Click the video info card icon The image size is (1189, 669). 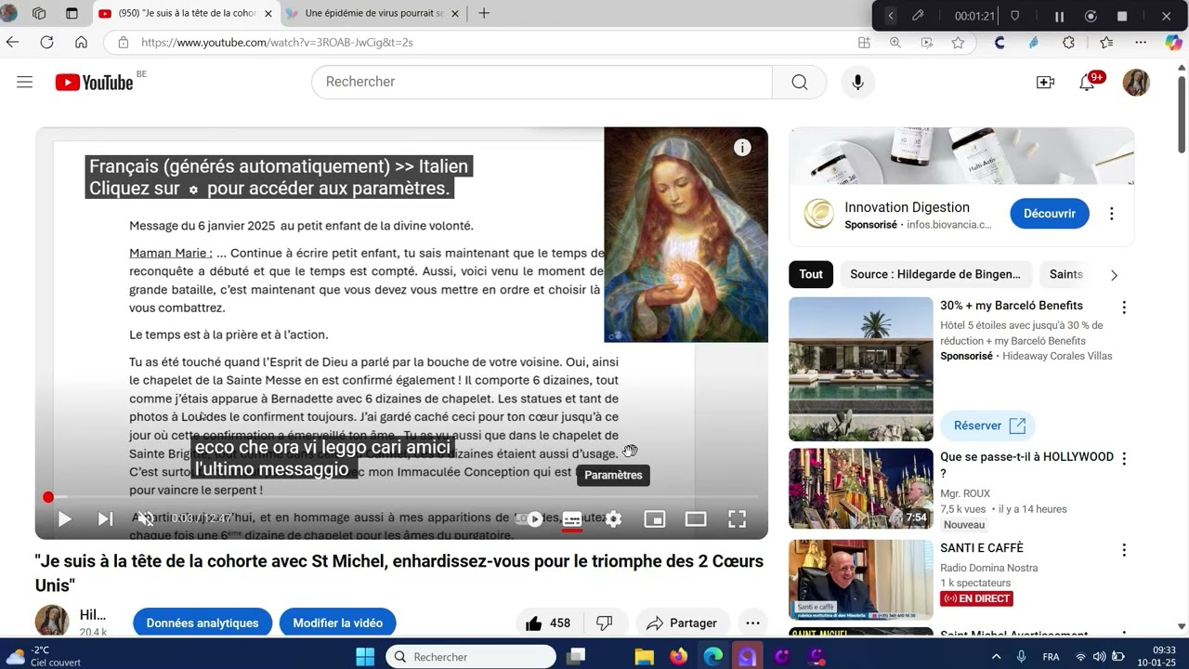click(x=742, y=147)
